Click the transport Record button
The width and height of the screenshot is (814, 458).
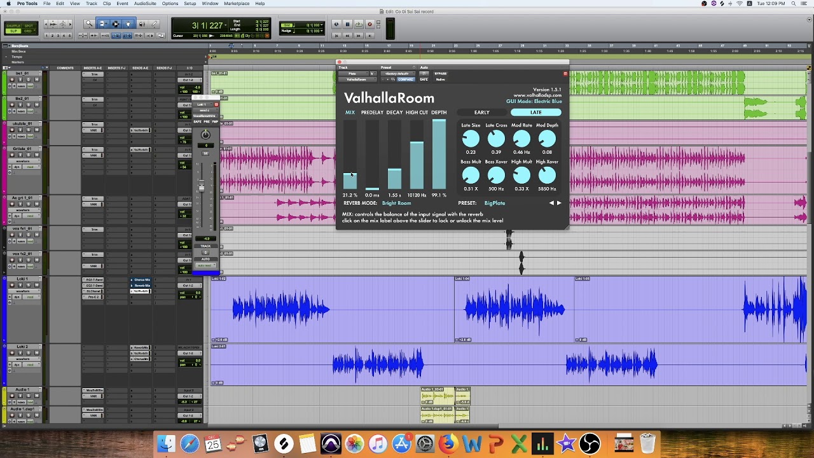coord(369,24)
